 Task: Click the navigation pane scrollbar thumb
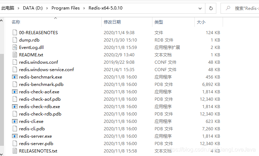coord(2,100)
